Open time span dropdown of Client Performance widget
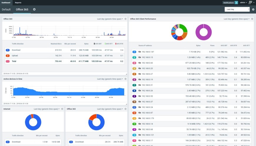The height and width of the screenshot is (146, 256). 237,19
